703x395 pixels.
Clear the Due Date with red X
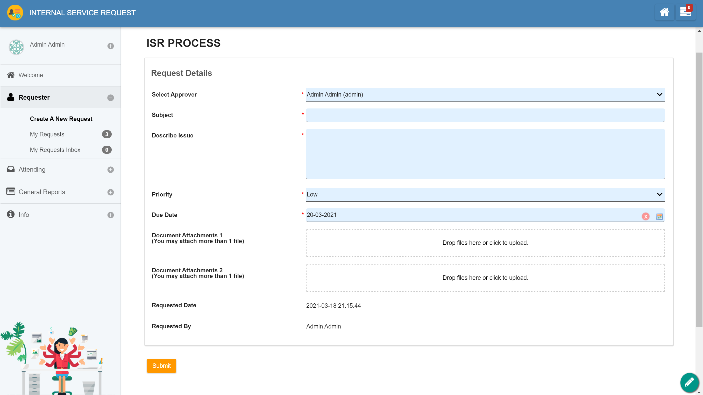click(x=645, y=216)
